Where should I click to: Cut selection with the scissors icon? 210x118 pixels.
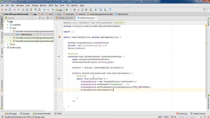(23, 10)
